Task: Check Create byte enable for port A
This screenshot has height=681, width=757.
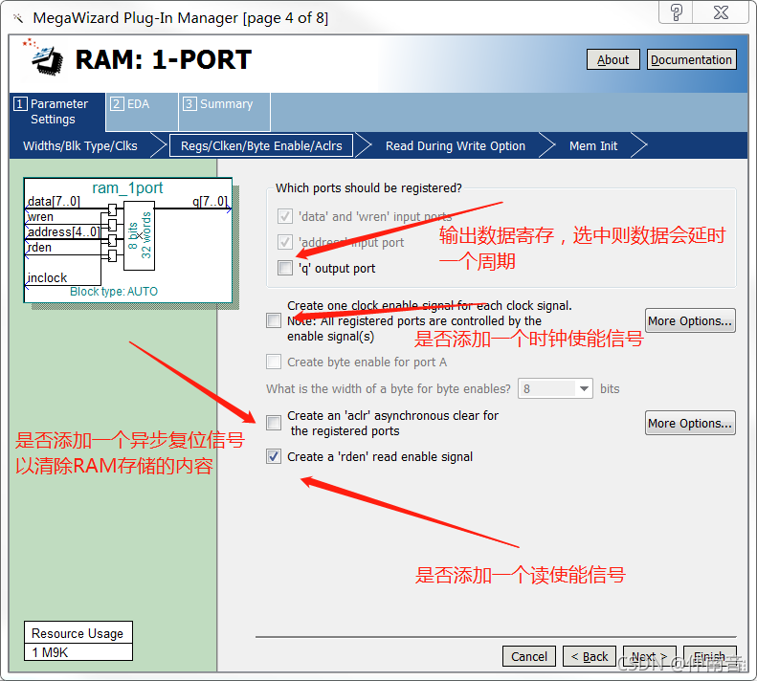Action: point(274,362)
